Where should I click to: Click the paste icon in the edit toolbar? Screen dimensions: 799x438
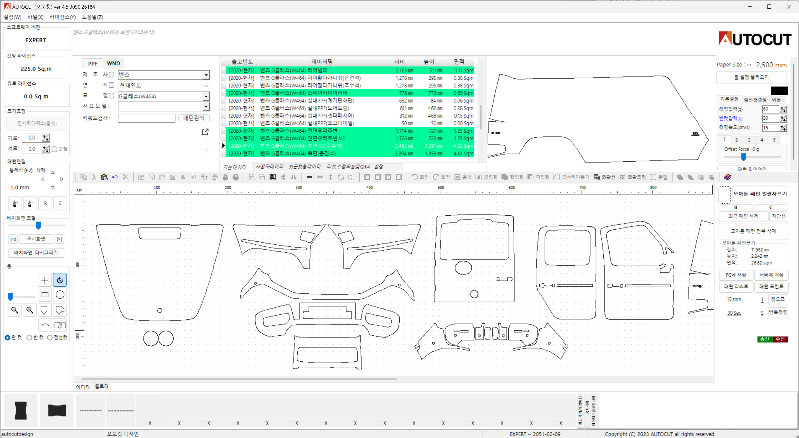pos(104,177)
